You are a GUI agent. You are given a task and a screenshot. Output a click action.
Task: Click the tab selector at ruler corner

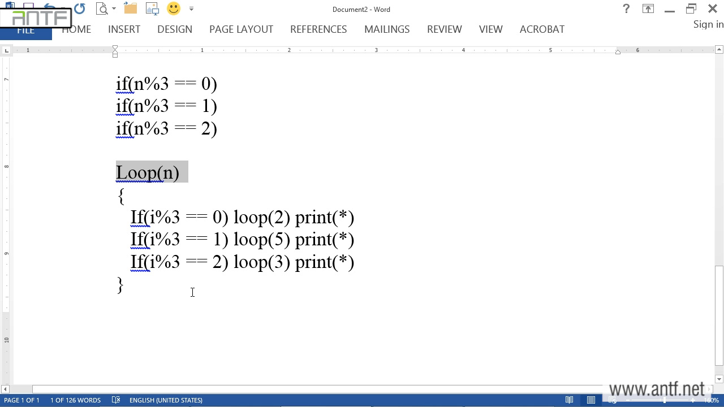tap(6, 51)
